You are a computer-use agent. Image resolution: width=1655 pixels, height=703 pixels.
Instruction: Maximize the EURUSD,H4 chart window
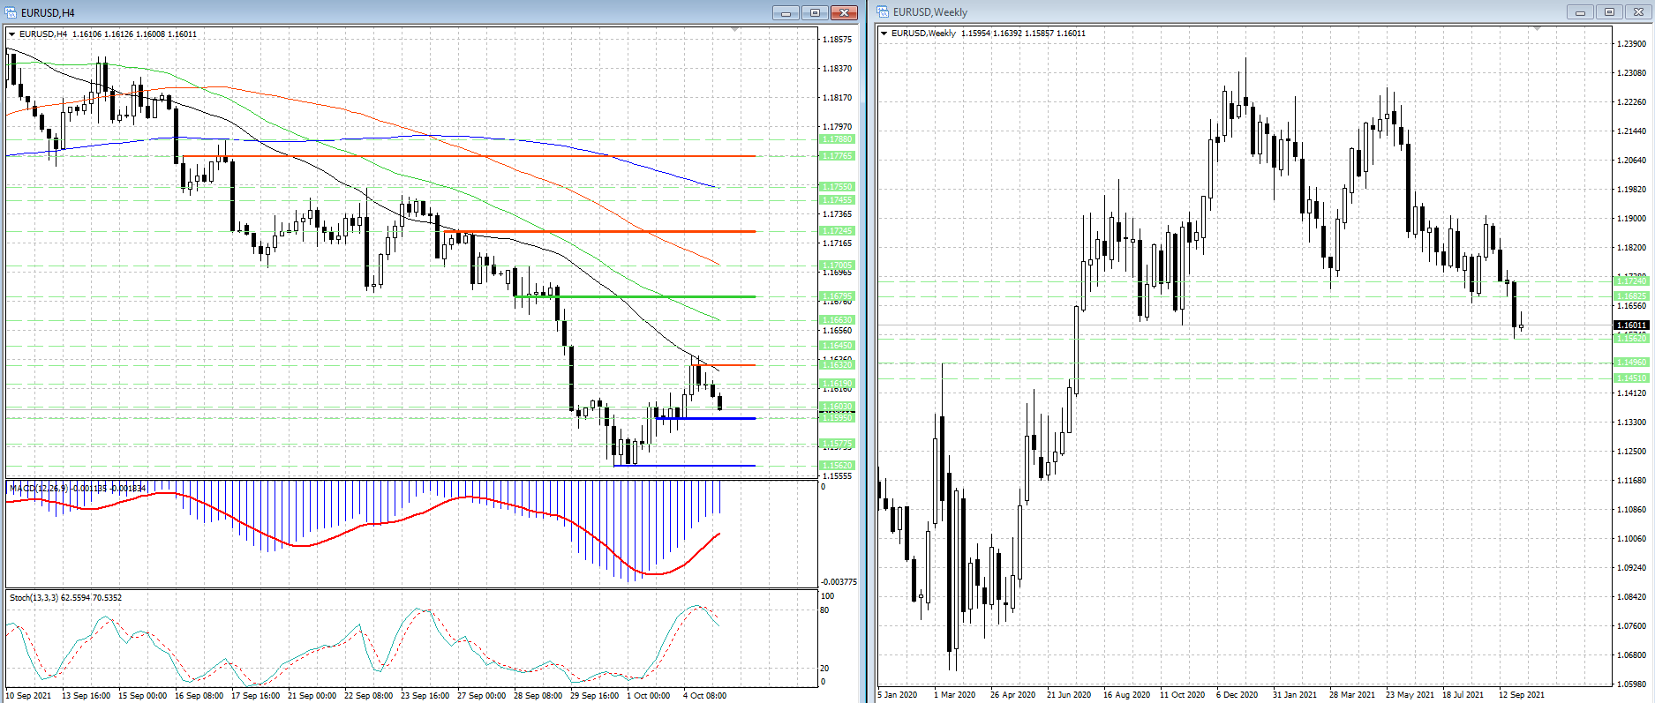tap(815, 12)
